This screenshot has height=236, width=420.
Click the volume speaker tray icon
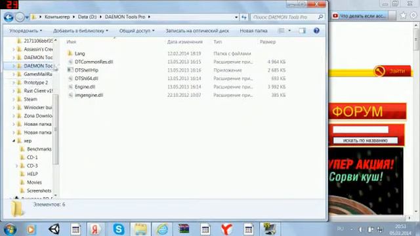pyautogui.click(x=360, y=229)
